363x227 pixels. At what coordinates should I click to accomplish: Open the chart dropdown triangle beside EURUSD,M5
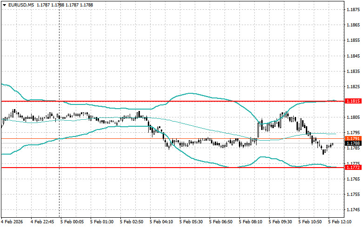coord(4,5)
